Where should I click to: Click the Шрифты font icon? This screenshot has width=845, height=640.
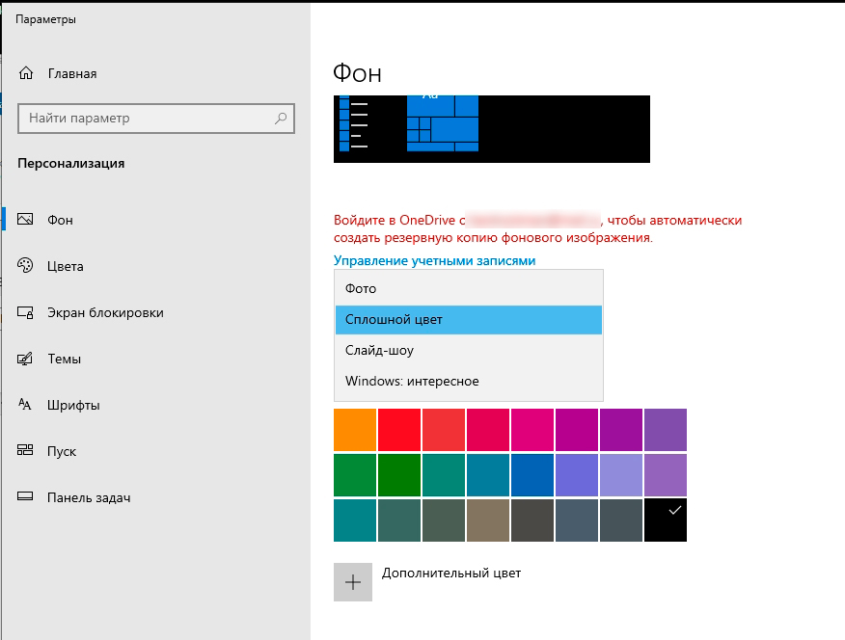[25, 404]
